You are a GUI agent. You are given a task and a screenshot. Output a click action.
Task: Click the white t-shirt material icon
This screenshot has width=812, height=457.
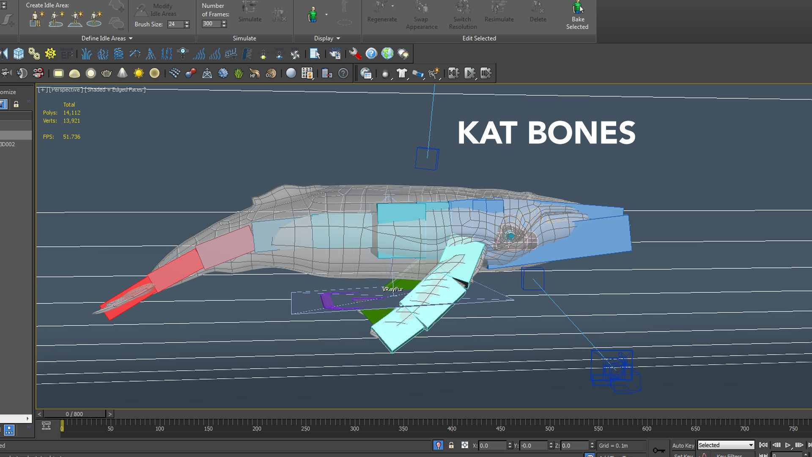pyautogui.click(x=401, y=73)
